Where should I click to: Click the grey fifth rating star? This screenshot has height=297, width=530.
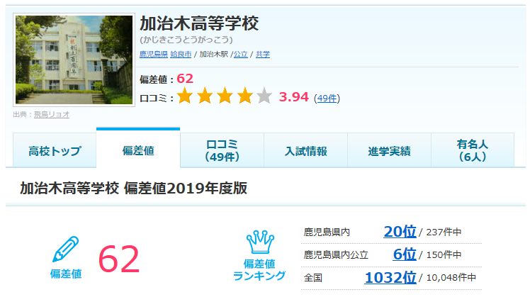[264, 96]
